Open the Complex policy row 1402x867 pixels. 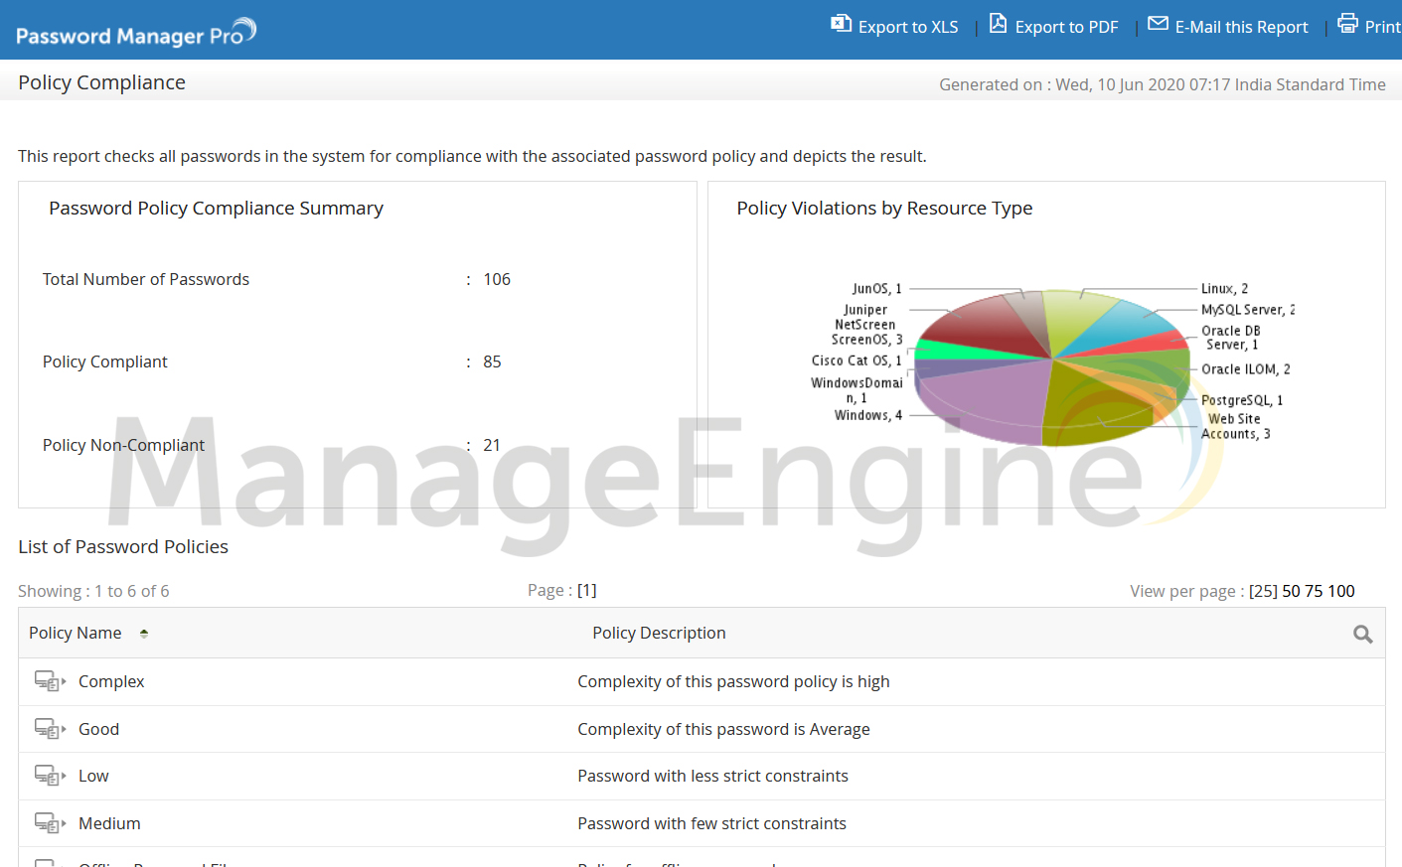pos(701,681)
